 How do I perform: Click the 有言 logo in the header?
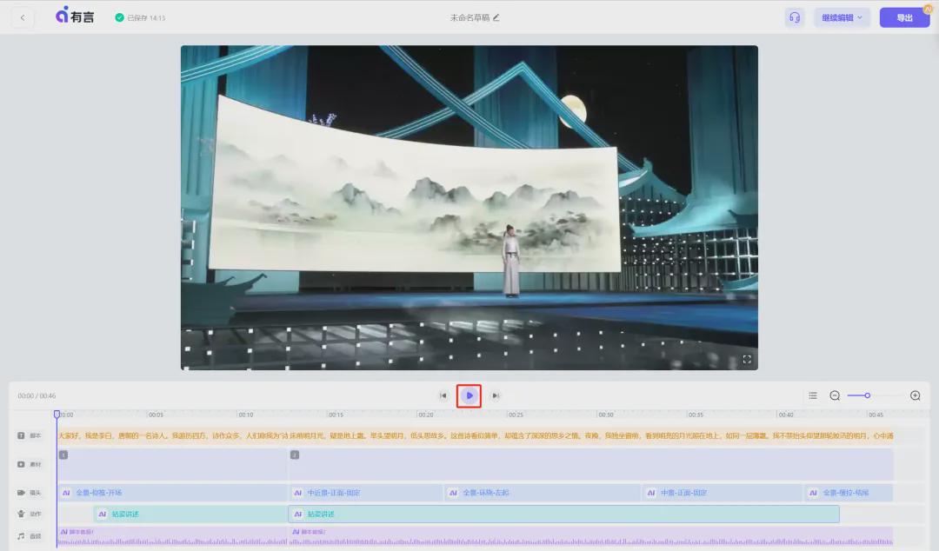[x=77, y=17]
